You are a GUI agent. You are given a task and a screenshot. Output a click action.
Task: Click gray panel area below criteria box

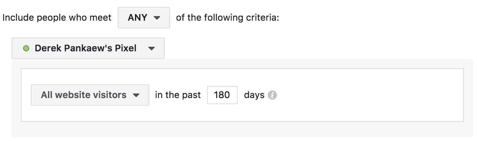(242, 129)
